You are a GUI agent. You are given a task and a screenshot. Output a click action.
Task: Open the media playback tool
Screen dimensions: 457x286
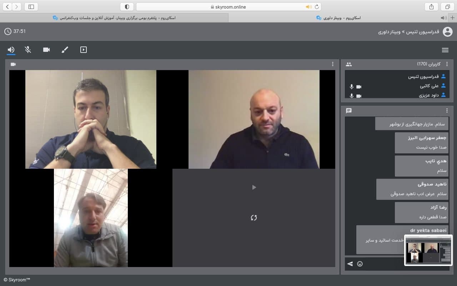[x=84, y=50]
